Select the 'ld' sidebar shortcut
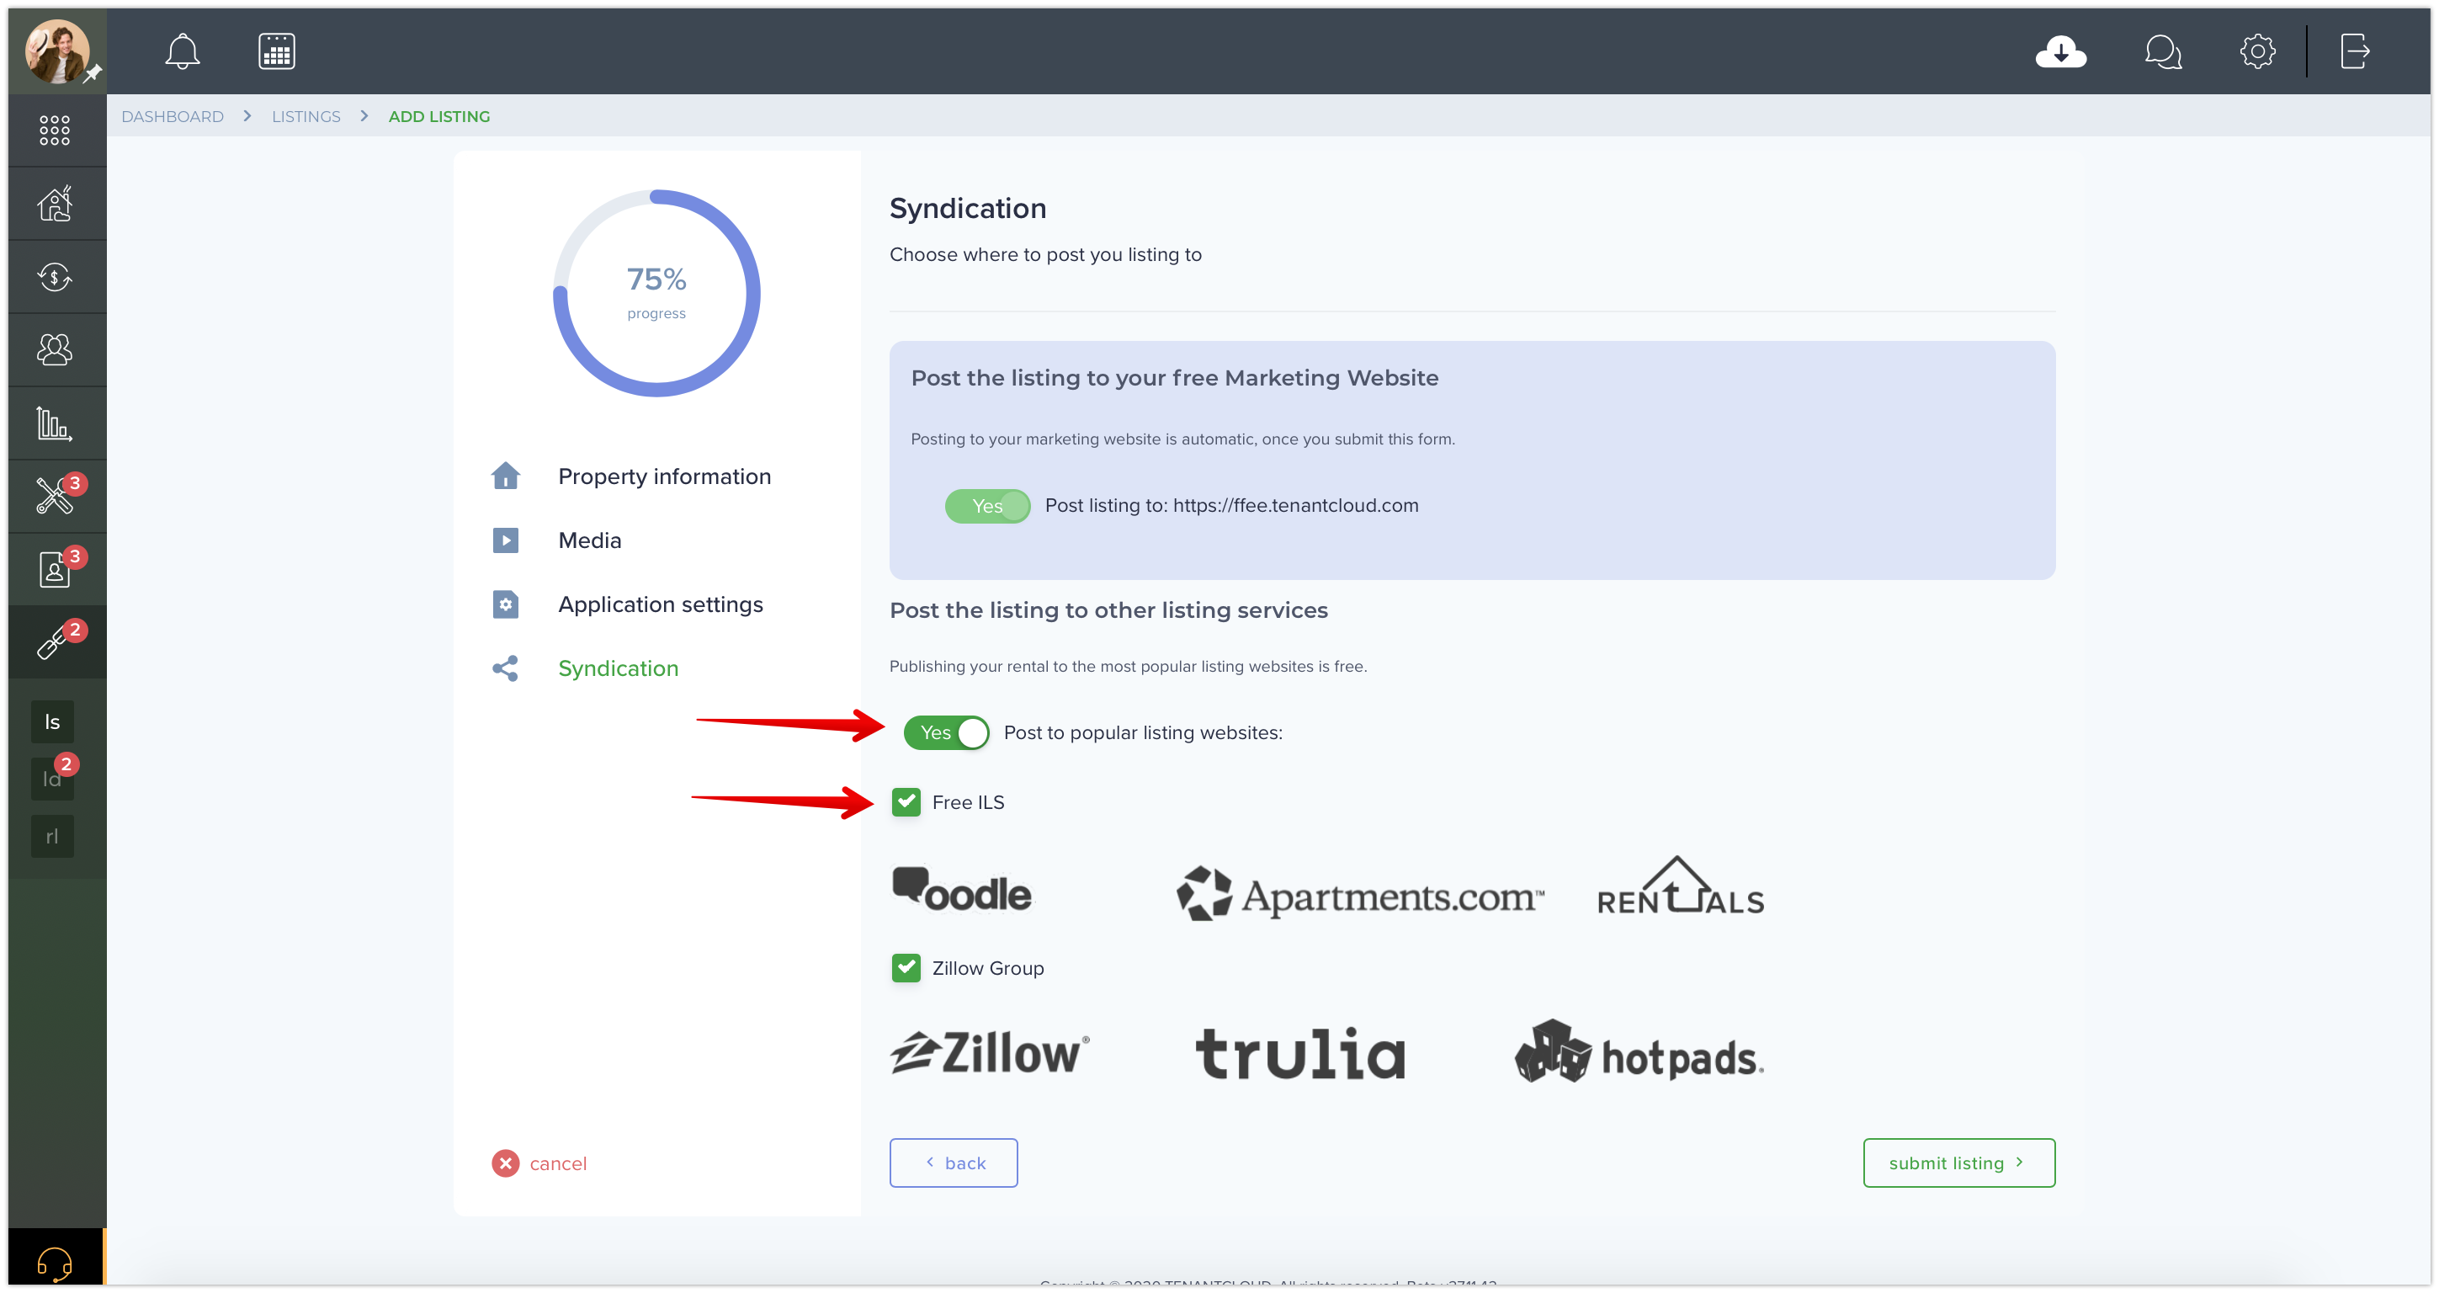The image size is (2439, 1293). coord(52,779)
